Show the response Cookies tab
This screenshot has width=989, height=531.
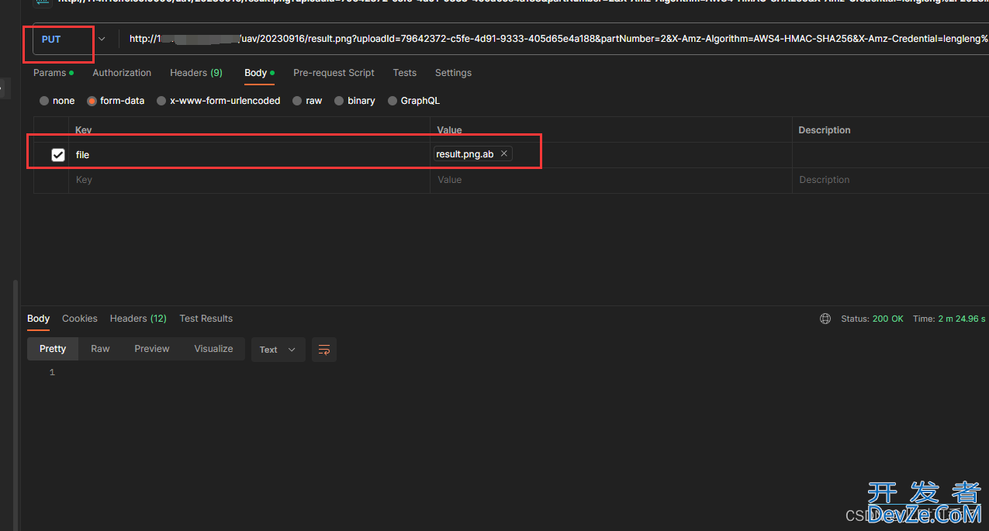[80, 319]
